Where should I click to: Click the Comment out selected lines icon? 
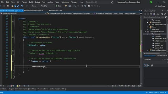pos(82,6)
